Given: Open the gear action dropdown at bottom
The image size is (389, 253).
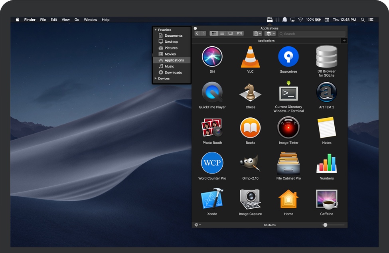Looking at the screenshot, I should pyautogui.click(x=197, y=225).
